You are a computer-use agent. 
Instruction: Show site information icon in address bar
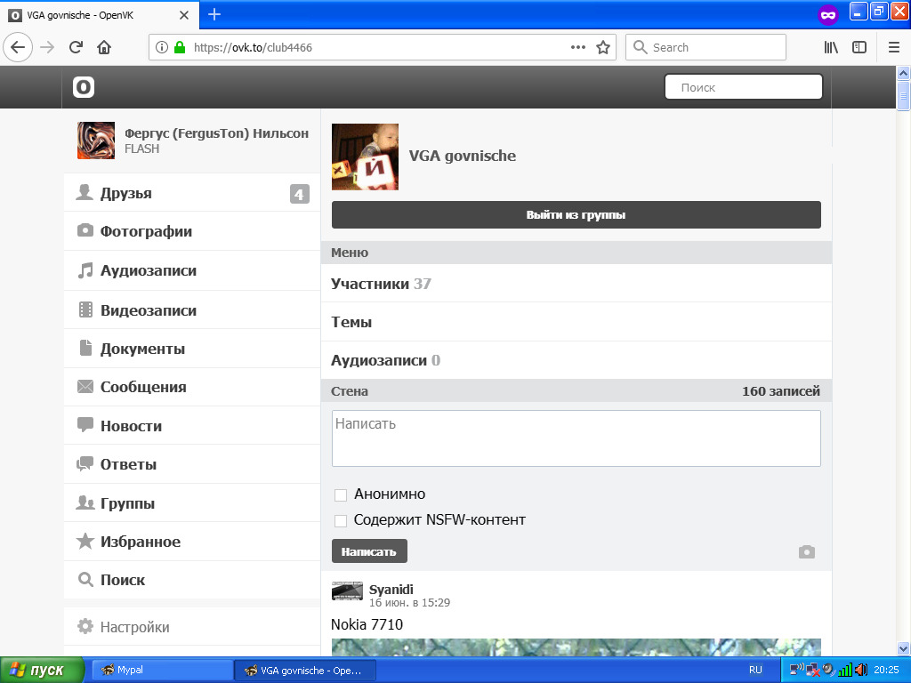click(x=162, y=48)
